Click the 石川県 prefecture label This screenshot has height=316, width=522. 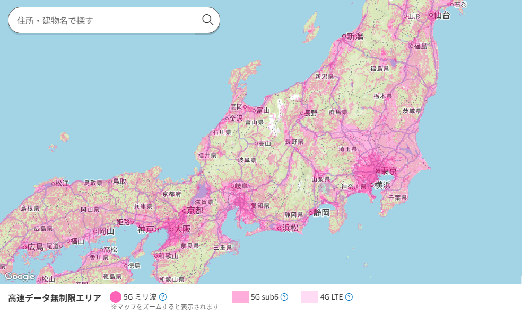coord(222,132)
